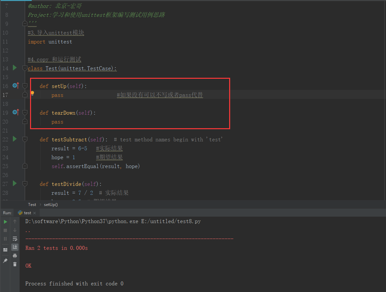
Task: Click the 'Project:学习和使用unittest' docstring line
Action: click(x=96, y=15)
